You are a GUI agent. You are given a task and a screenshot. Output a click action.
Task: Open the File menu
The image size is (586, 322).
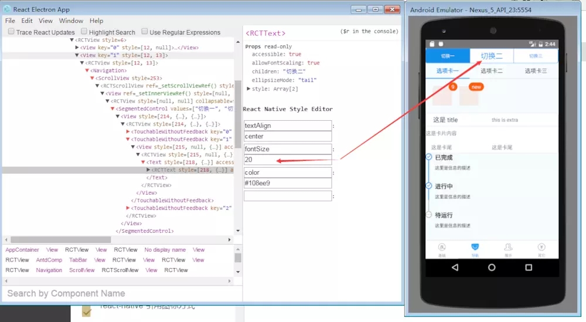(x=10, y=21)
